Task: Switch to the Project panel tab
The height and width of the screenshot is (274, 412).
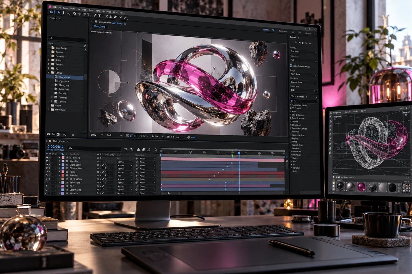Action: click(53, 18)
